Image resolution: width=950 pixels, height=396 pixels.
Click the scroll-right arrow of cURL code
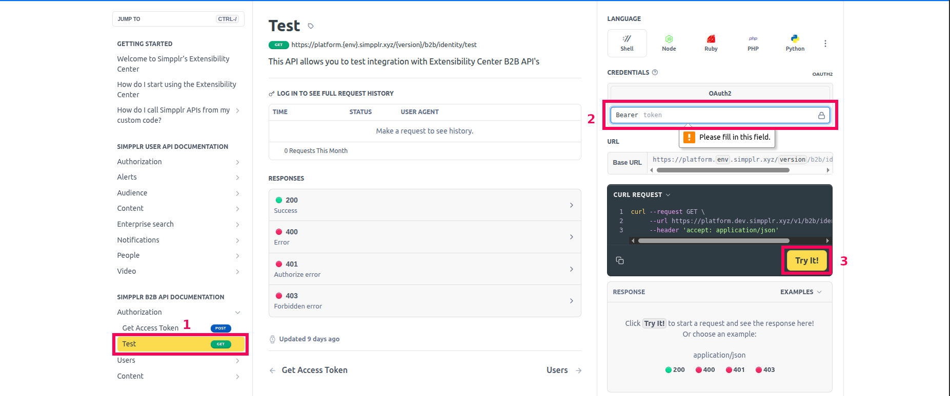click(x=827, y=240)
